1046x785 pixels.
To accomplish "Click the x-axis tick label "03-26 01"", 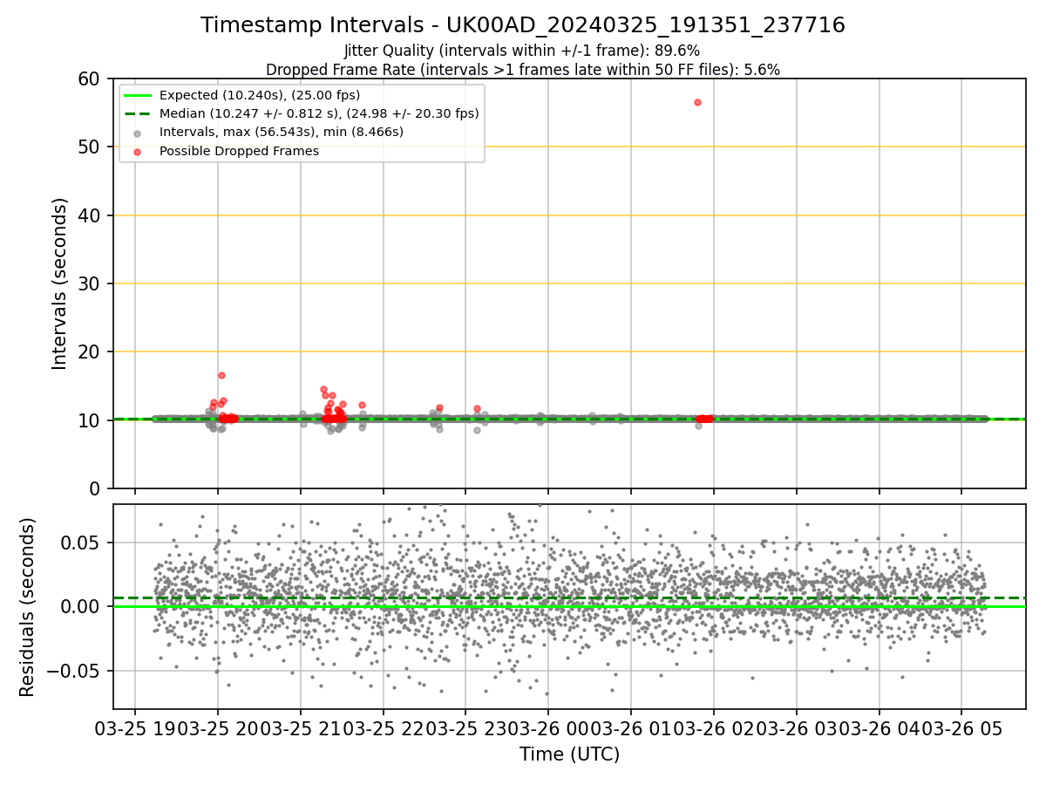I will click(630, 727).
